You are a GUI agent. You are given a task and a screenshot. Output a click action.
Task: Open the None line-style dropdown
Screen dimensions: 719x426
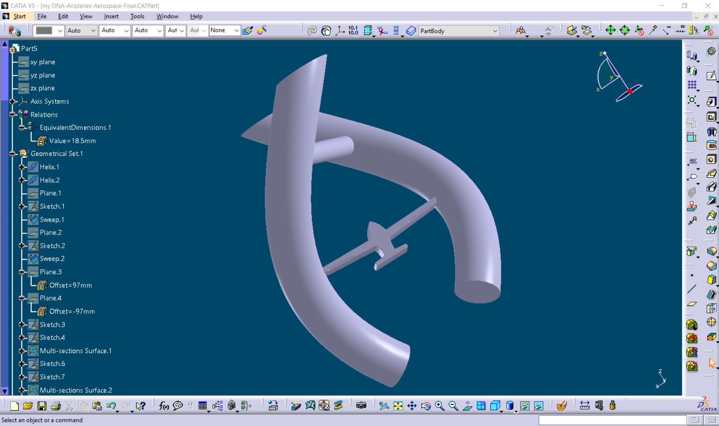(x=224, y=30)
